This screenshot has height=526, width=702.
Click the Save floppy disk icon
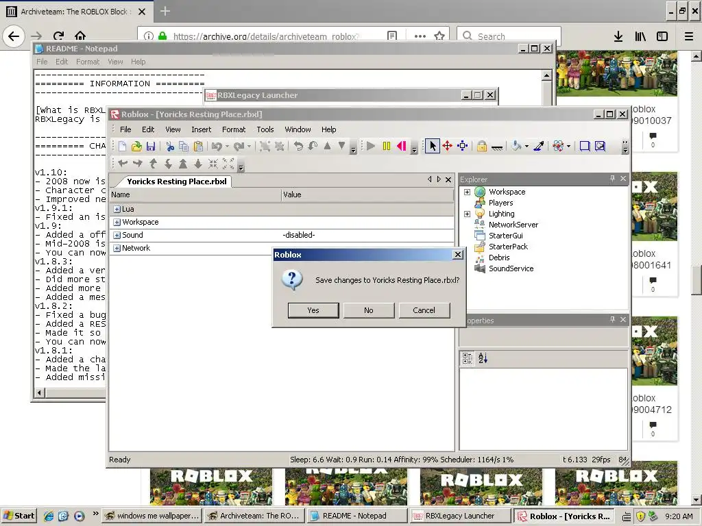151,147
